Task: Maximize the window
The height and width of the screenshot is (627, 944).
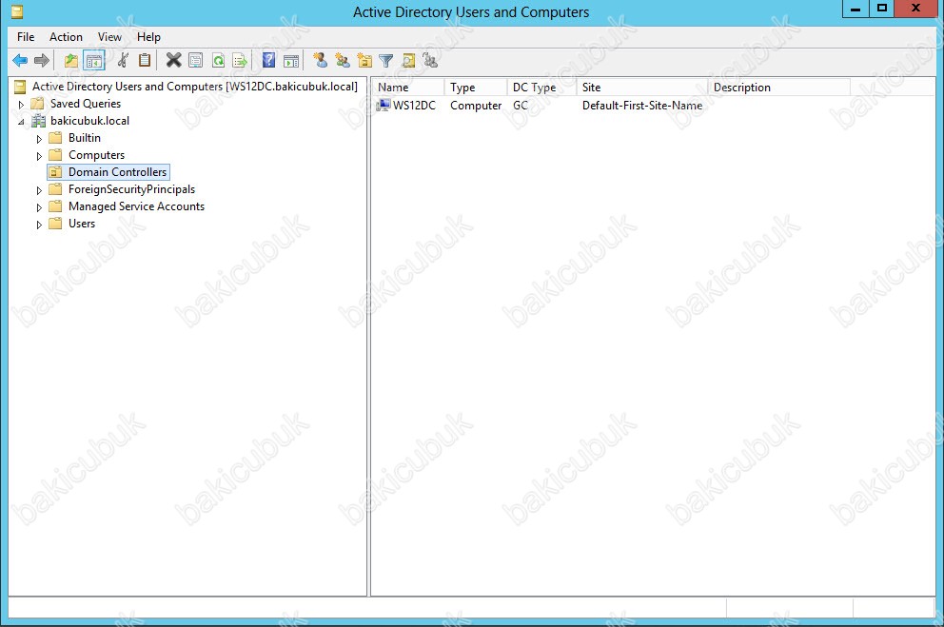Action: (x=881, y=9)
